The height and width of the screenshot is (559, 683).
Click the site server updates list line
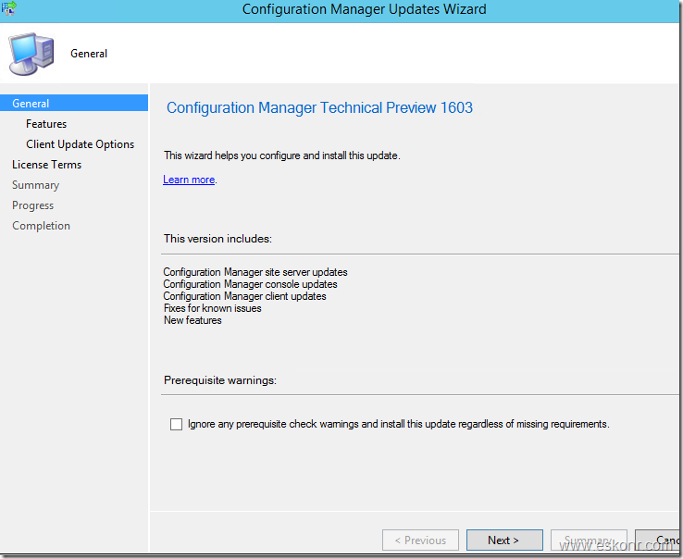tap(255, 272)
